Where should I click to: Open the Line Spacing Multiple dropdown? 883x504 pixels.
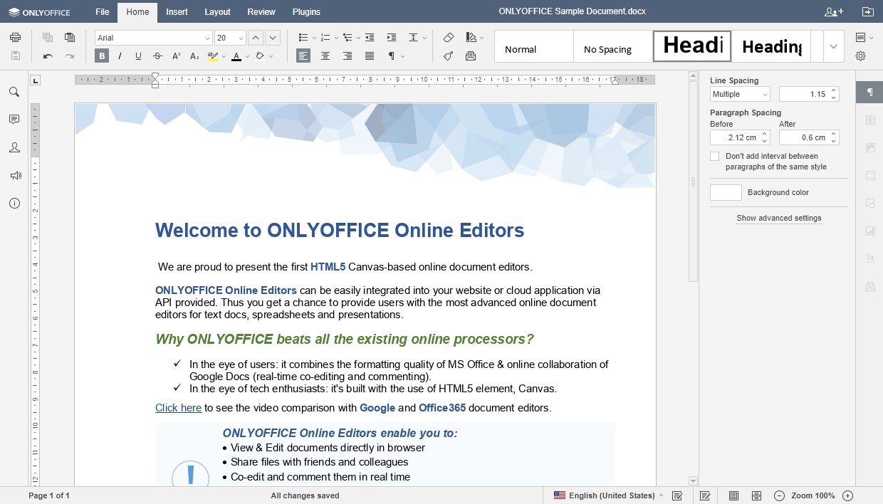pos(739,94)
